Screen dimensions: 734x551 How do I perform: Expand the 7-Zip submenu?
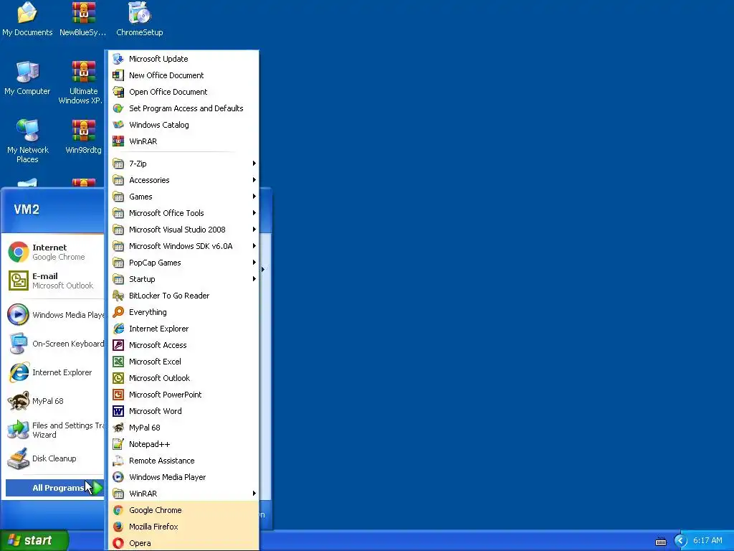tap(183, 164)
